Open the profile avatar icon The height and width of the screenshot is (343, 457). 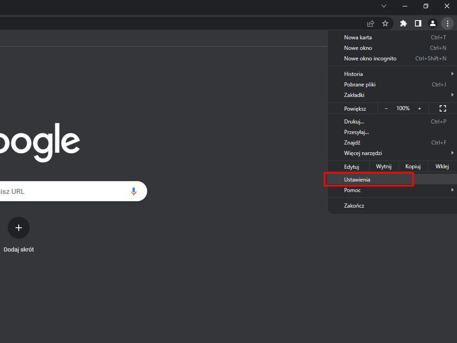433,23
